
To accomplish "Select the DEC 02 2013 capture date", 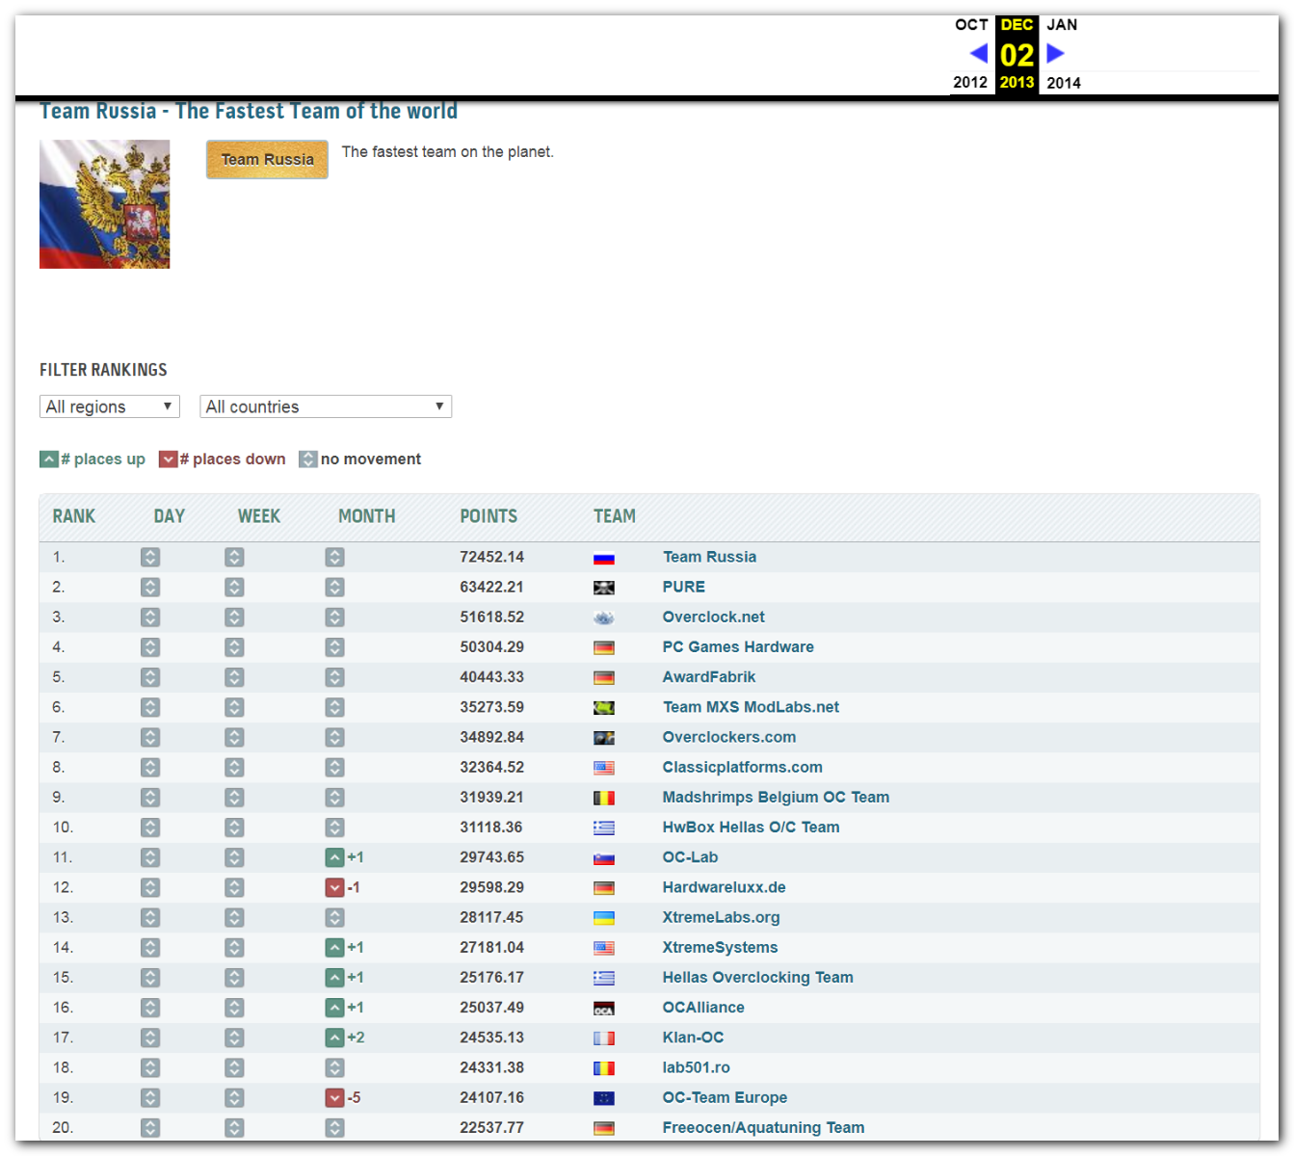I will (x=1017, y=54).
